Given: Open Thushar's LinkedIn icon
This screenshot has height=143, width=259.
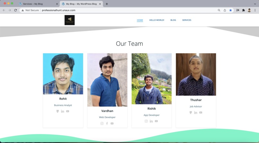Looking at the screenshot, I should pyautogui.click(x=196, y=113).
